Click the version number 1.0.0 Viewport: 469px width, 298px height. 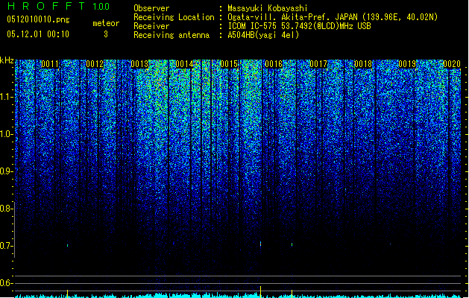101,6
